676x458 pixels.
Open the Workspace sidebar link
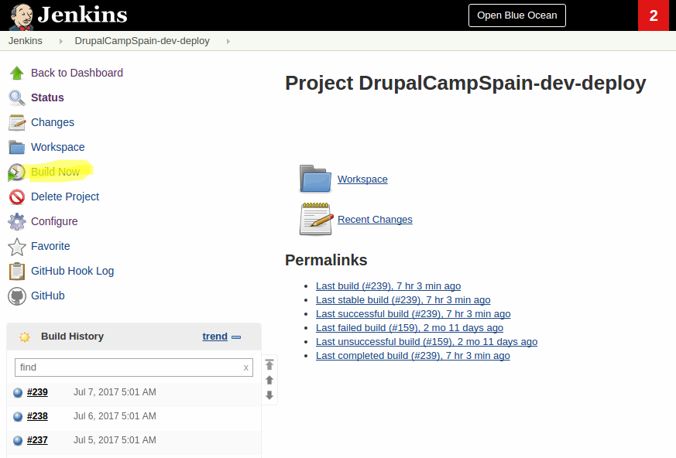(x=58, y=147)
